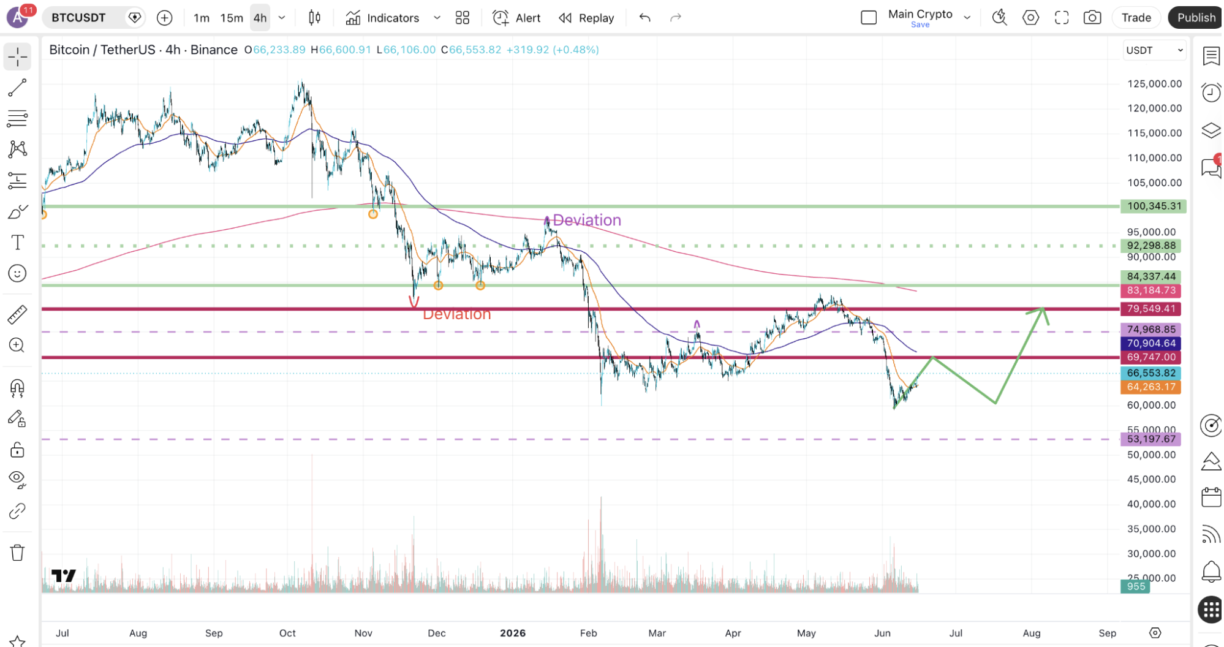The image size is (1224, 647).
Task: Toggle magnet mode
Action: click(17, 387)
